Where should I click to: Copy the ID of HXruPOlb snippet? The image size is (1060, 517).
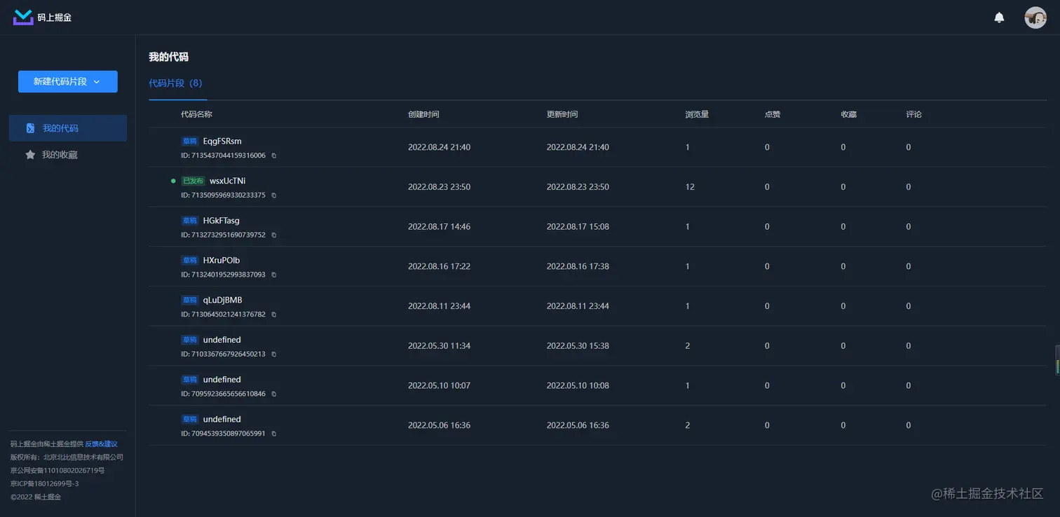click(273, 275)
